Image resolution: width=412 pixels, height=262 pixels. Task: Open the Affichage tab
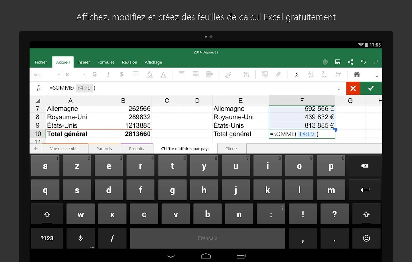[153, 62]
